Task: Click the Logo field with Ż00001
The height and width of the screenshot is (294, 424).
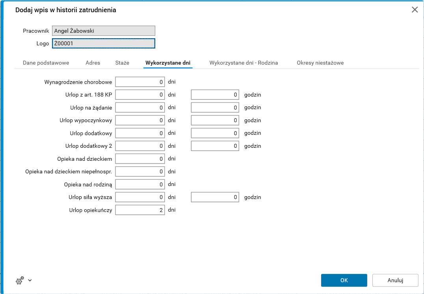Action: pos(104,43)
